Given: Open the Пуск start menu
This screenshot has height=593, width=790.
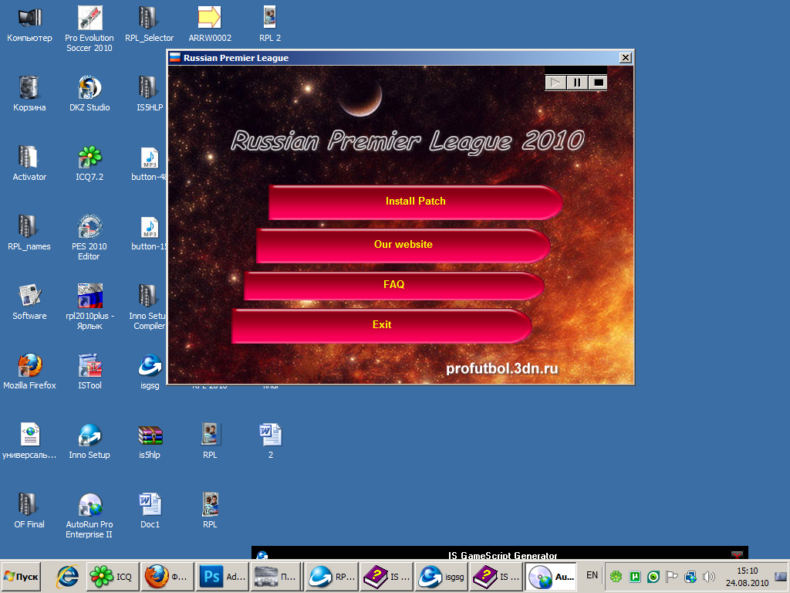Looking at the screenshot, I should click(21, 576).
